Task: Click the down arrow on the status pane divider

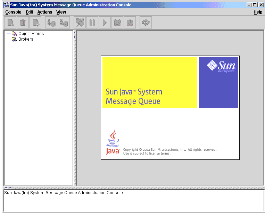Action: click(x=10, y=188)
